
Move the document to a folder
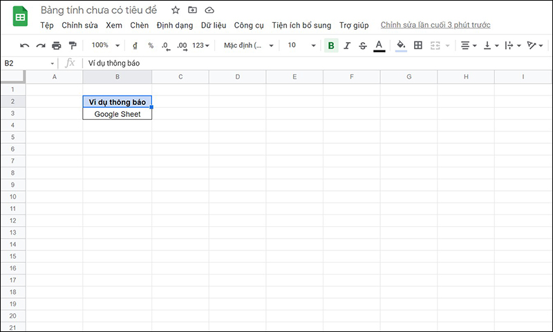[192, 10]
